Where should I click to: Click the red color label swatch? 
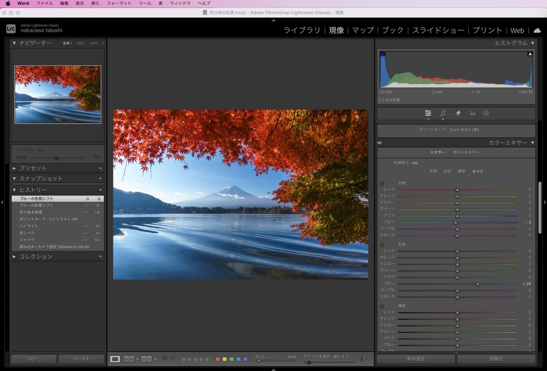tap(218, 359)
